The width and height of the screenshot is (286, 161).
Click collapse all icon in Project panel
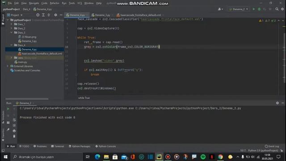tap(49, 15)
